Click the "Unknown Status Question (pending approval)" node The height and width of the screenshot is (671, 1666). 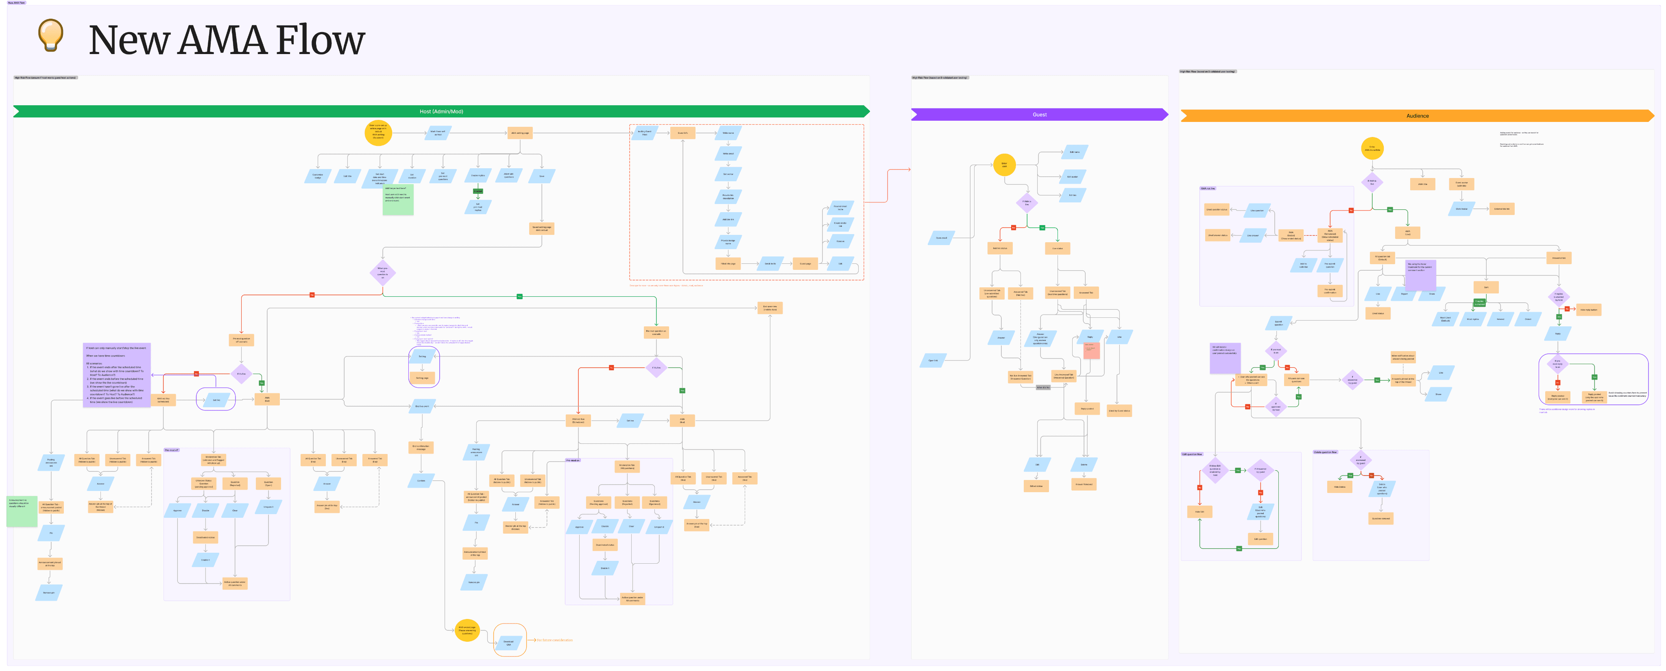(204, 484)
